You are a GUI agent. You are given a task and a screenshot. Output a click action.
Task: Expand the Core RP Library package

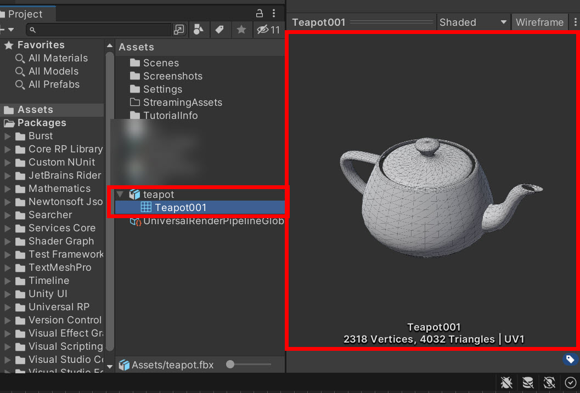point(7,150)
